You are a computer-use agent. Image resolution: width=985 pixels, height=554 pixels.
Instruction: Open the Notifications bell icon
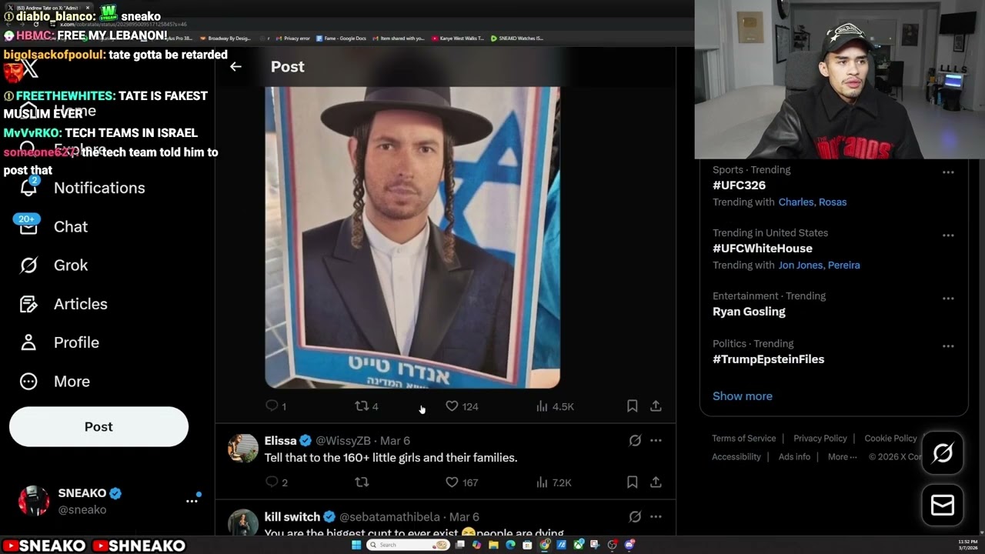coord(28,187)
